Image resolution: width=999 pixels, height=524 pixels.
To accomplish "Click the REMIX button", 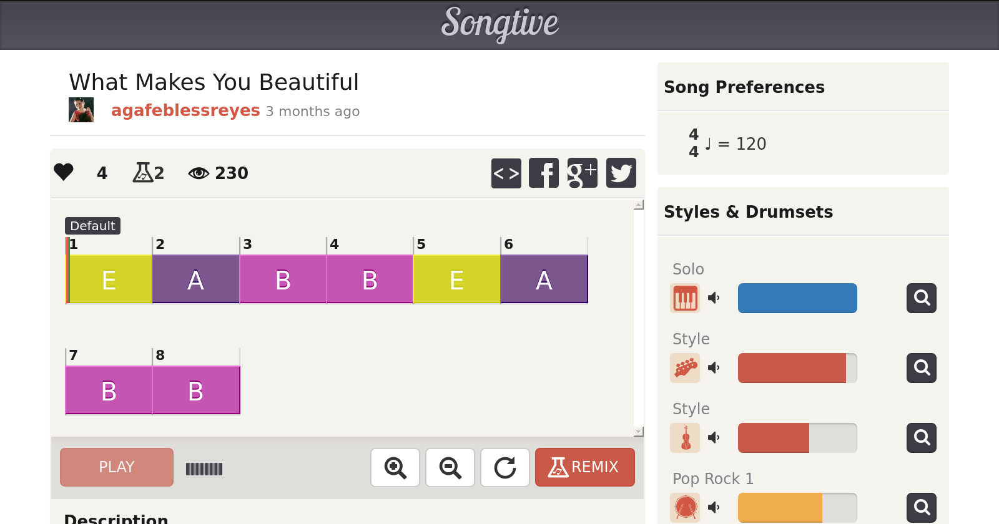I will click(584, 467).
